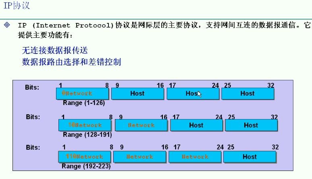Click the Network box under bits 17-24, third row
The image size is (312, 179).
195,157
